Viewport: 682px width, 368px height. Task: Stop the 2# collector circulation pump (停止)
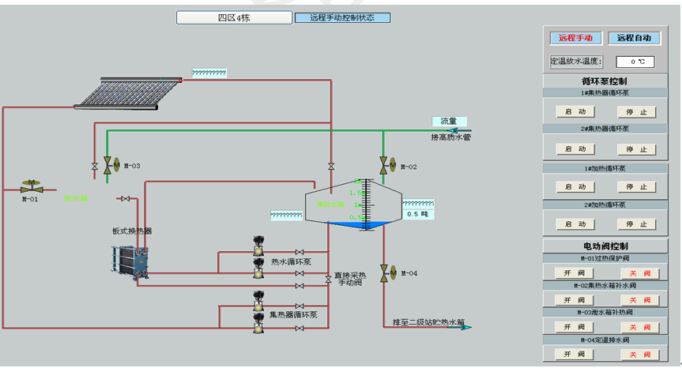coord(636,149)
